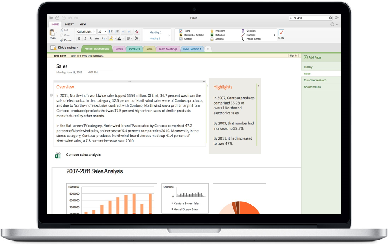
Task: Click the Sign in button
Action: [x=293, y=55]
